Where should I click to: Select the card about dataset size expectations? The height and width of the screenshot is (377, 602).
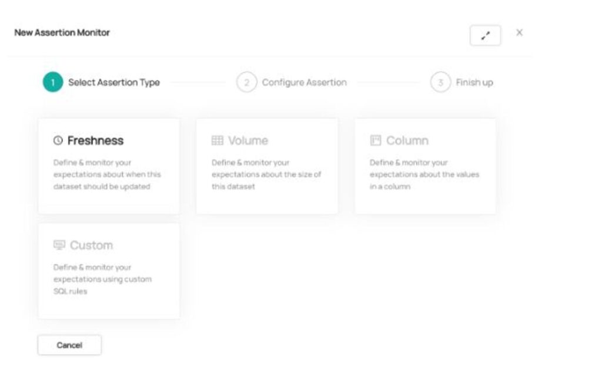[266, 174]
